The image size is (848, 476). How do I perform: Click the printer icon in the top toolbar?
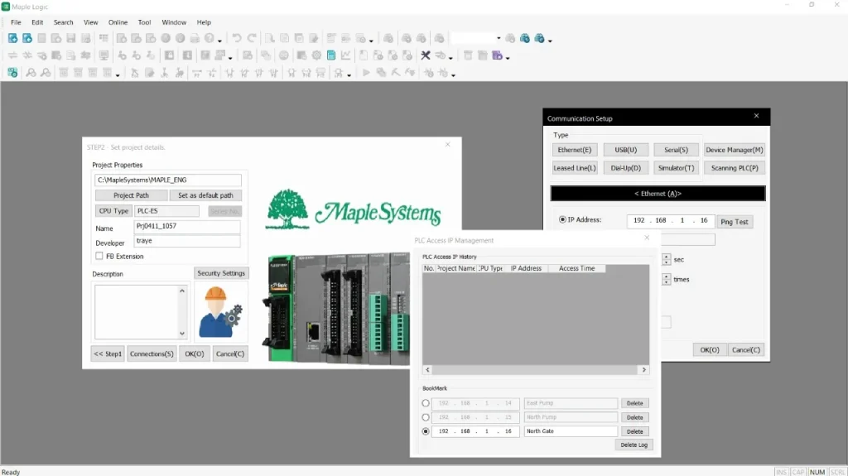coord(195,38)
